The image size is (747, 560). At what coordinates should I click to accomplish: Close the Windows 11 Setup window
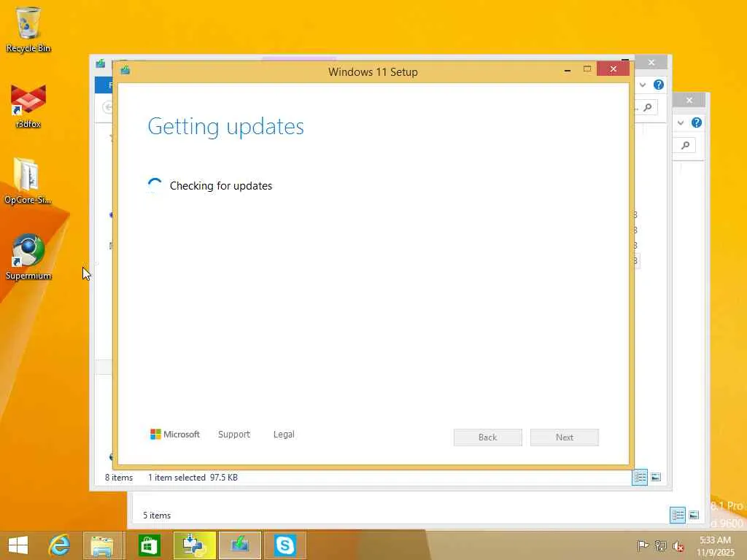pyautogui.click(x=613, y=69)
